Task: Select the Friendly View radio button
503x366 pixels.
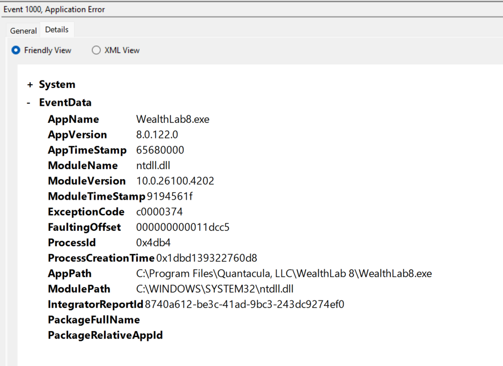Action: point(16,50)
